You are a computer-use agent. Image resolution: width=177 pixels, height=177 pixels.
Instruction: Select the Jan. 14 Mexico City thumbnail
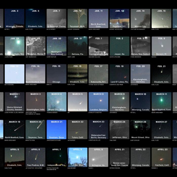[x=140, y=18]
